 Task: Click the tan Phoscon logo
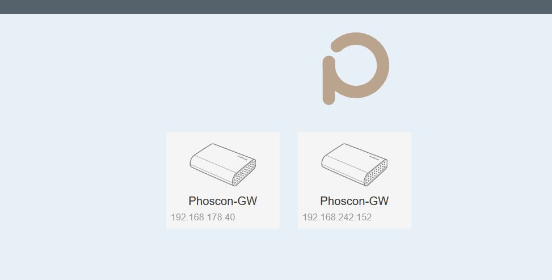coord(356,68)
